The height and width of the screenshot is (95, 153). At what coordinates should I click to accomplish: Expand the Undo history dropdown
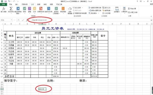(x=11, y=1)
